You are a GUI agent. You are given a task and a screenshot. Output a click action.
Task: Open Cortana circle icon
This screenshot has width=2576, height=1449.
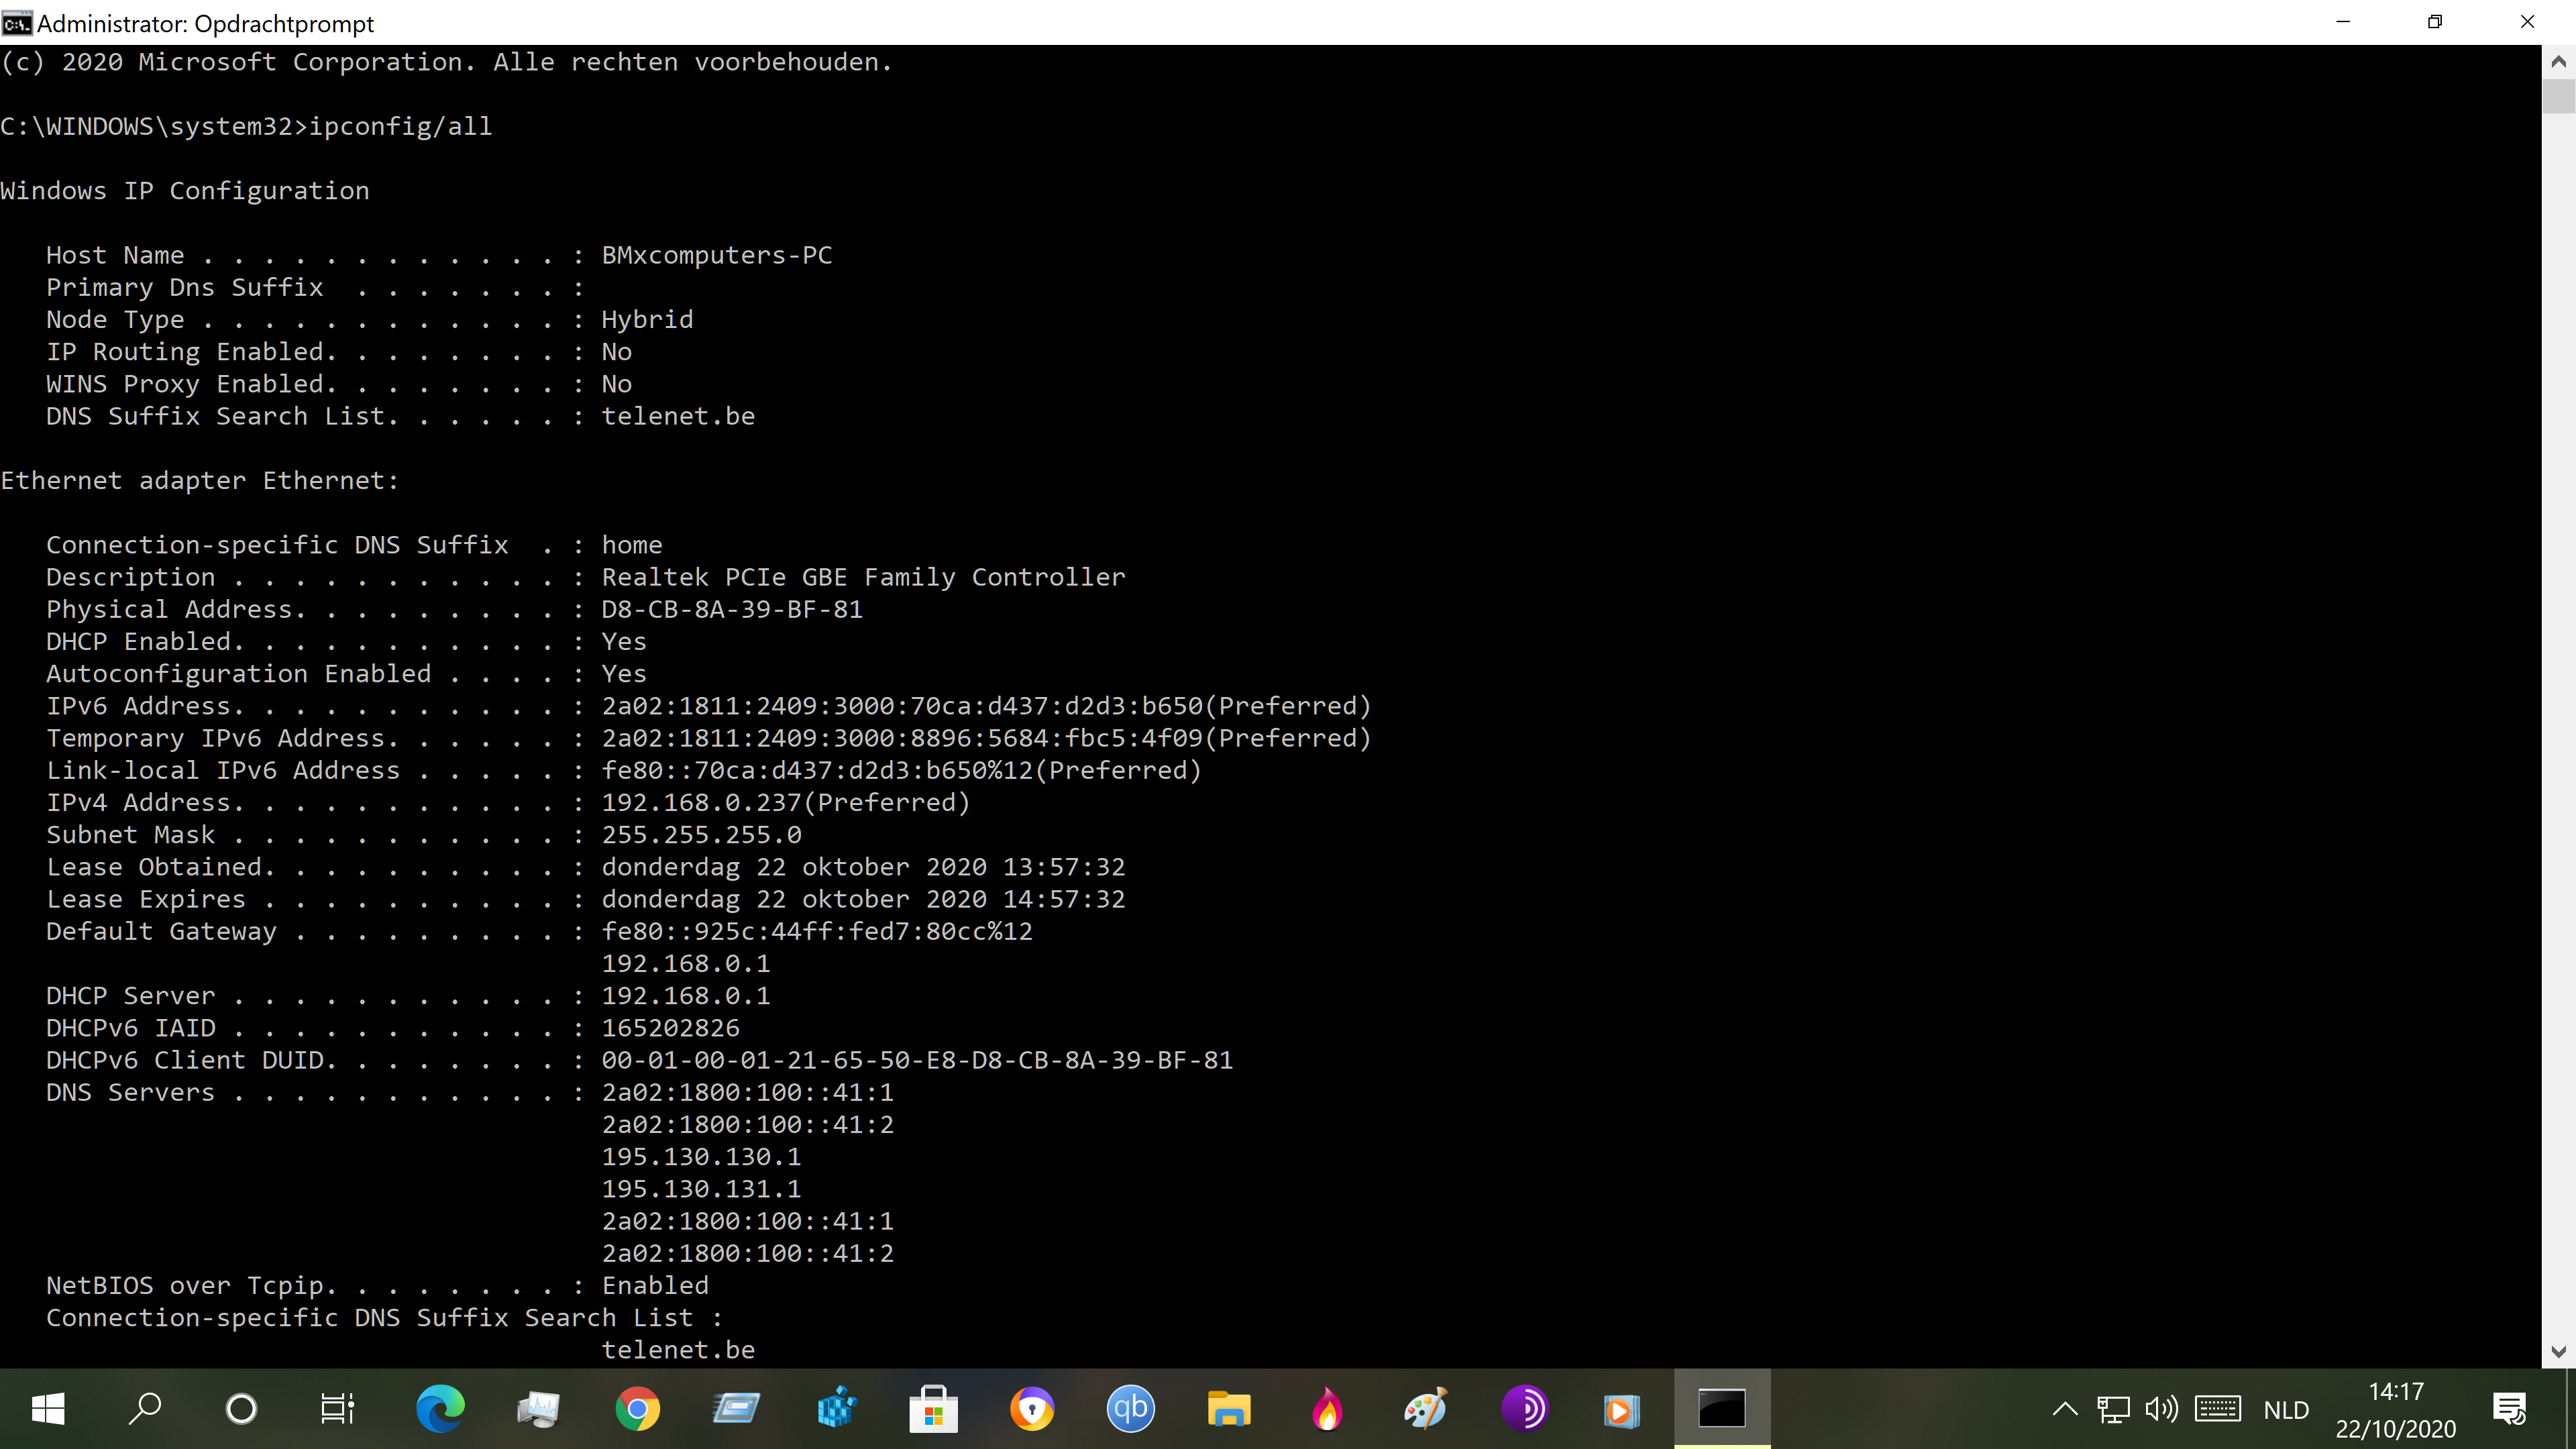[241, 1409]
